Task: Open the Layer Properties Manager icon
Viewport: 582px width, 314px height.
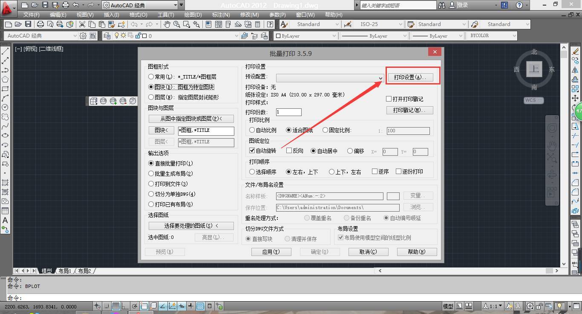Action: (x=107, y=36)
